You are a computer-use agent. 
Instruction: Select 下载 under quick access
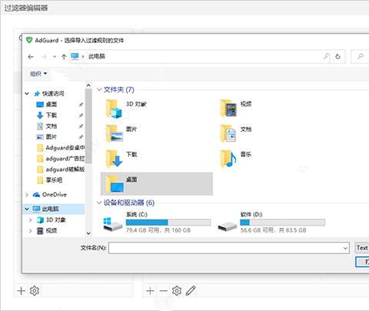52,115
